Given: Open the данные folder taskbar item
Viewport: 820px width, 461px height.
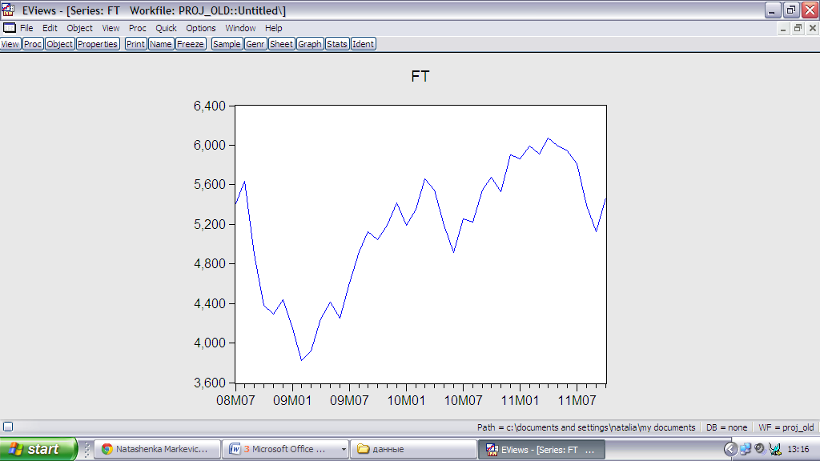Looking at the screenshot, I should point(412,449).
